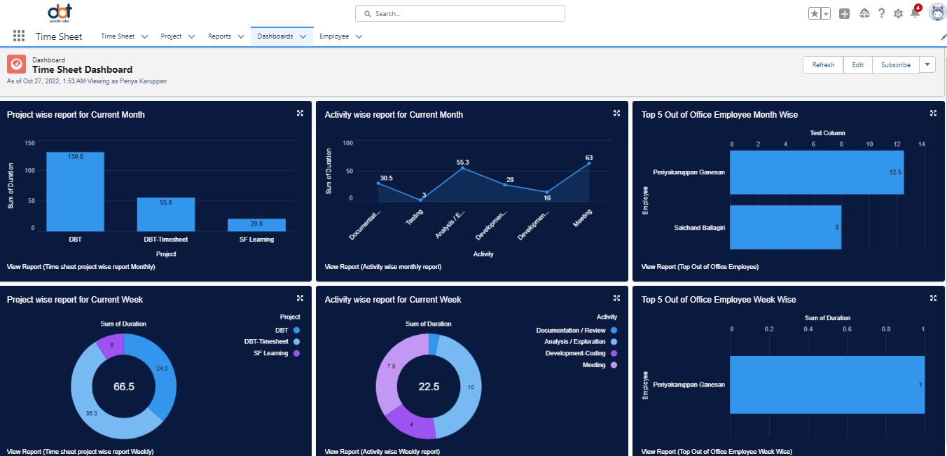
Task: Click the SF Learning purple legend swatch
Action: (296, 353)
